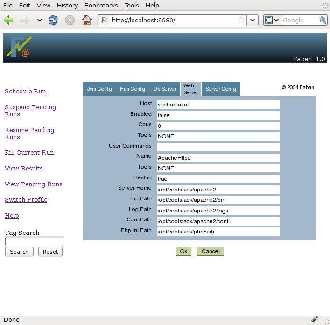Click the search magnifier icon
Image resolution: width=330 pixels, height=325 pixels.
[x=323, y=20]
